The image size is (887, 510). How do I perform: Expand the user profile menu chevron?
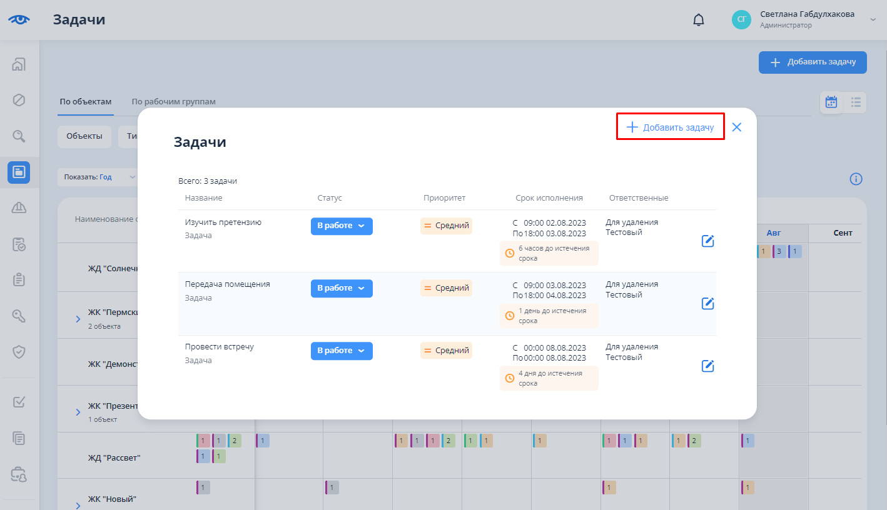tap(873, 20)
